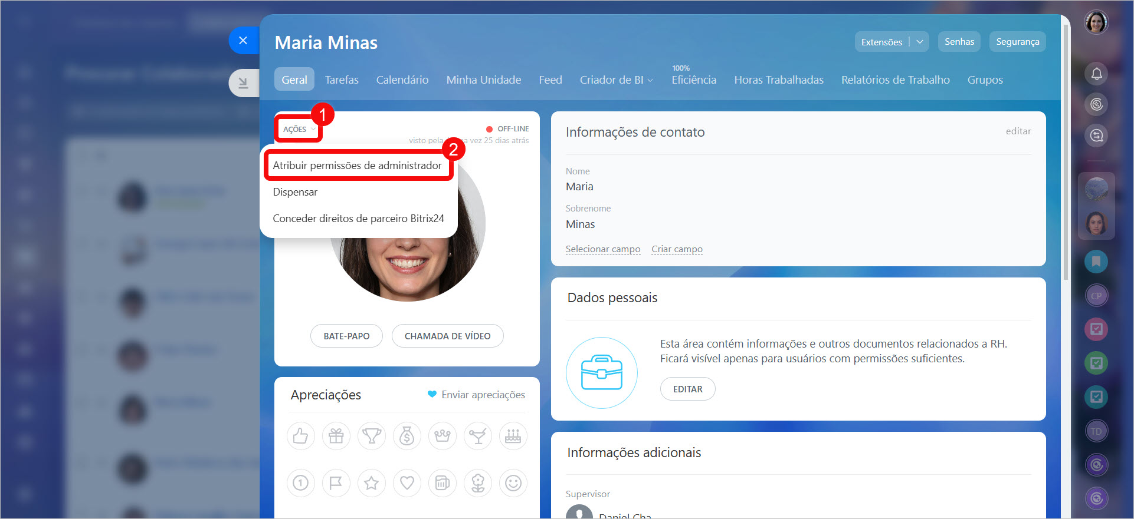
Task: Click Enviar apreciações link
Action: [476, 395]
